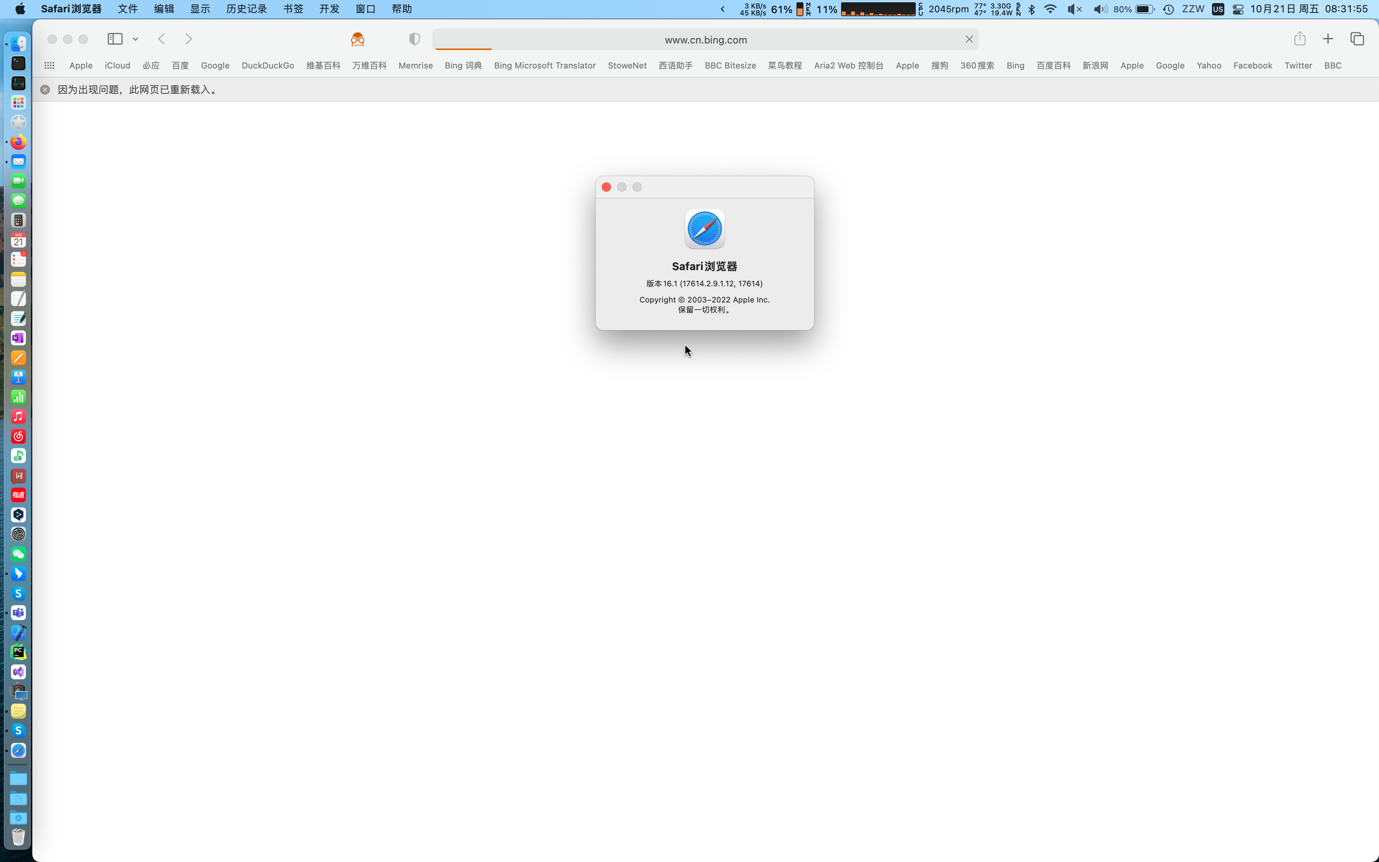
Task: Click the Share icon in Safari toolbar
Action: click(1300, 38)
